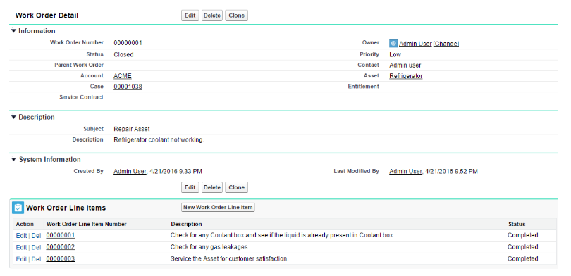Click the Service Contract field label
Viewport: 571px width, 276px height.
click(82, 97)
